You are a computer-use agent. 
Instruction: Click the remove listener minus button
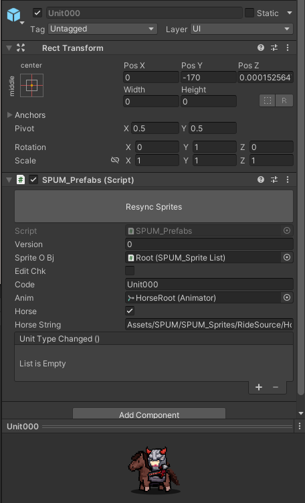coord(276,388)
